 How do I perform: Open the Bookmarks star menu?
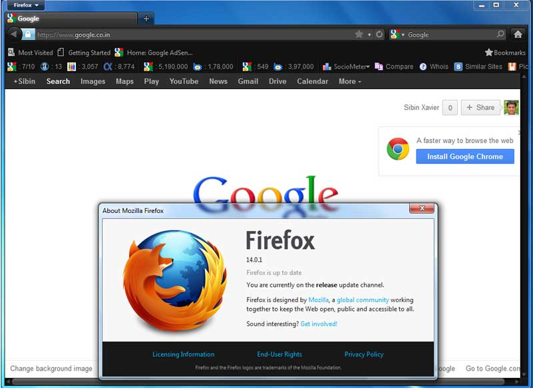tap(505, 53)
